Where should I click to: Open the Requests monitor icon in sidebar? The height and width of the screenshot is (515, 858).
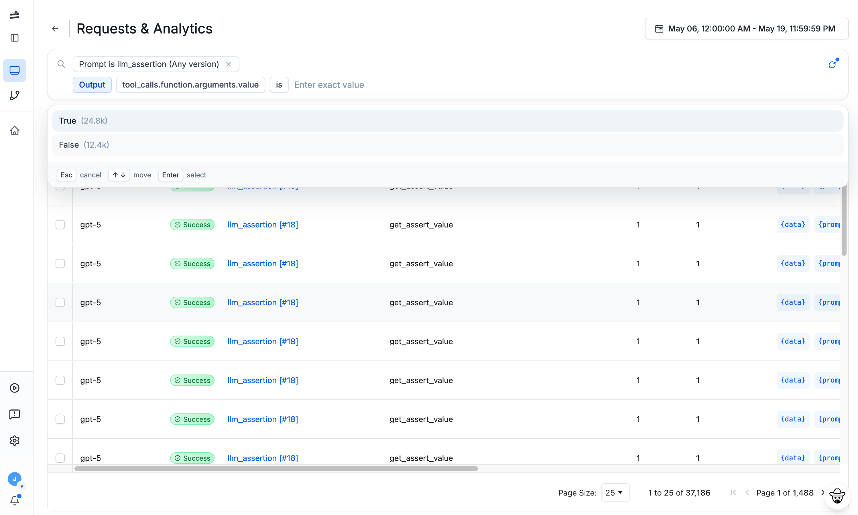pos(15,70)
